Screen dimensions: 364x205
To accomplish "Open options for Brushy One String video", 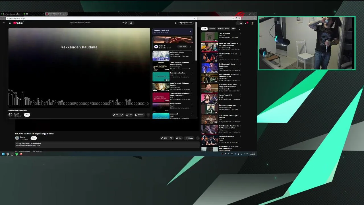I will click(241, 44).
